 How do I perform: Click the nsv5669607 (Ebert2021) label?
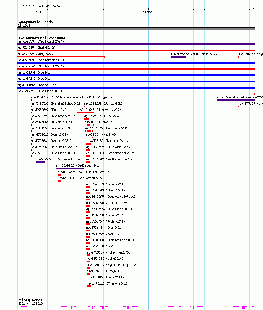click(x=50, y=110)
